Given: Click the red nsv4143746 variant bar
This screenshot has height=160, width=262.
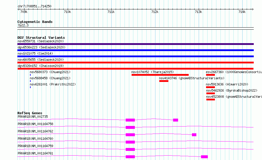Looking at the screenshot, I should click(164, 81).
